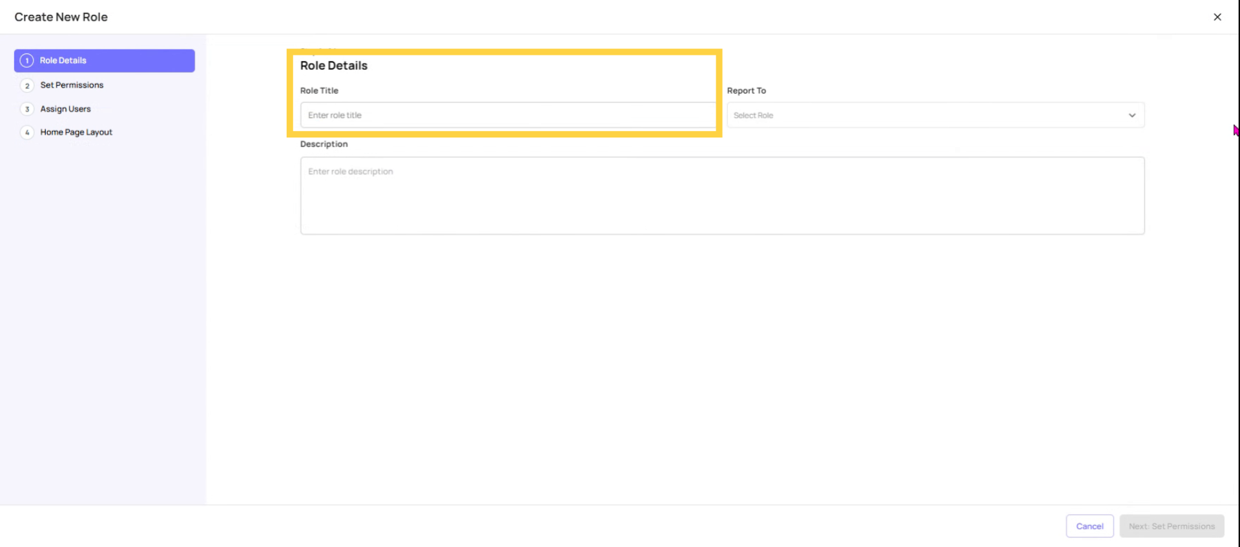Open the Assign Users step
Screen dimensions: 1240x547
[x=65, y=109]
